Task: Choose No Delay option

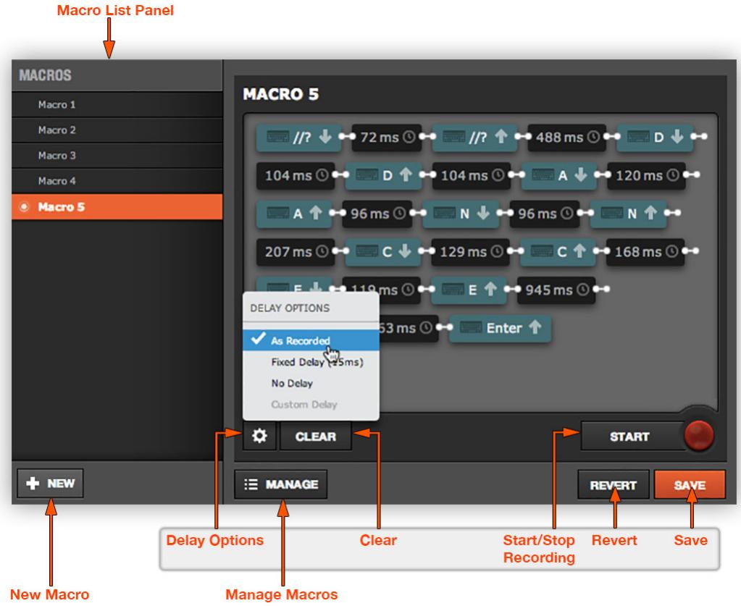Action: [311, 383]
